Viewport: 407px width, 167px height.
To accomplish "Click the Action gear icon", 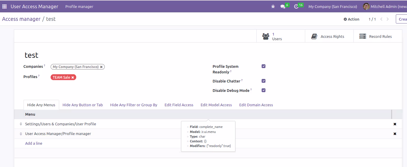I will 345,19.
